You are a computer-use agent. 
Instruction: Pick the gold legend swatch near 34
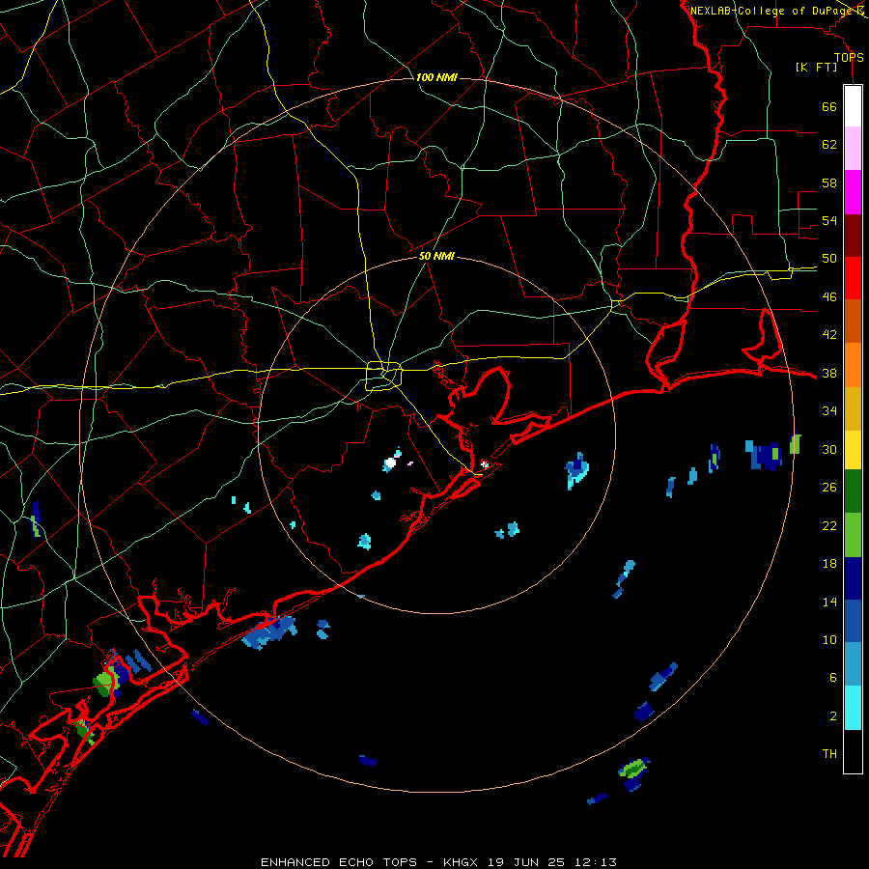point(853,408)
